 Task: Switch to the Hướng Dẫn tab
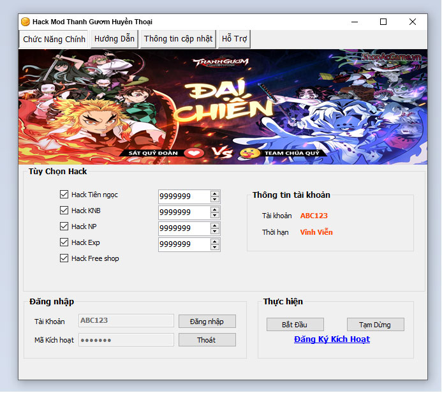(114, 39)
